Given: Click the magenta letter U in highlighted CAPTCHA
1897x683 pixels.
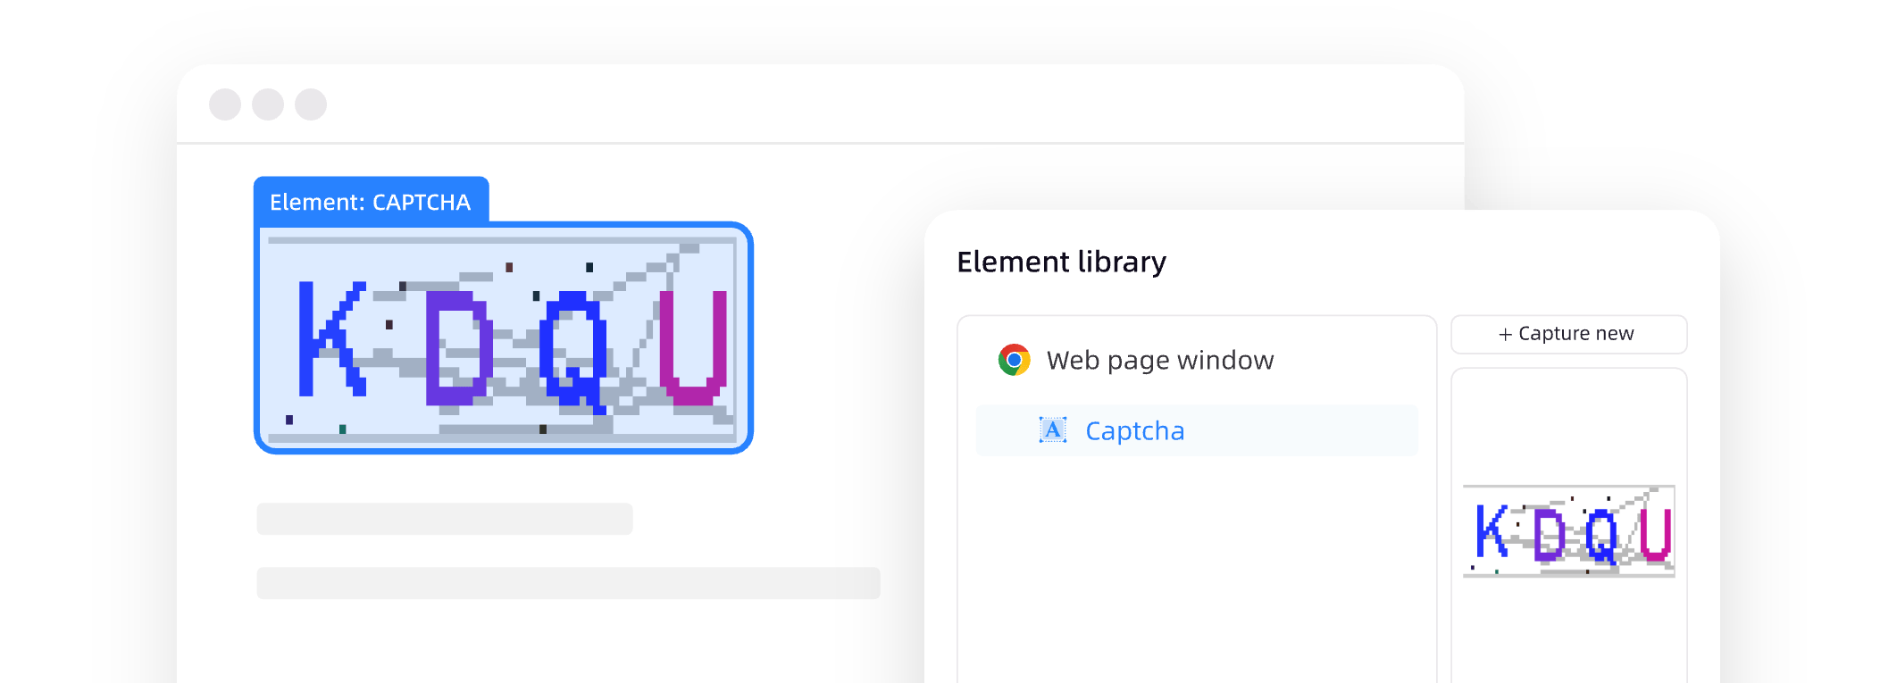Looking at the screenshot, I should [692, 346].
